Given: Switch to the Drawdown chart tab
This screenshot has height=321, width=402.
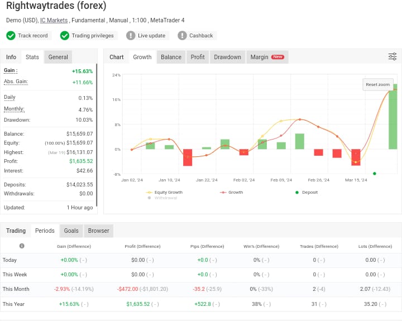Looking at the screenshot, I should (x=227, y=57).
